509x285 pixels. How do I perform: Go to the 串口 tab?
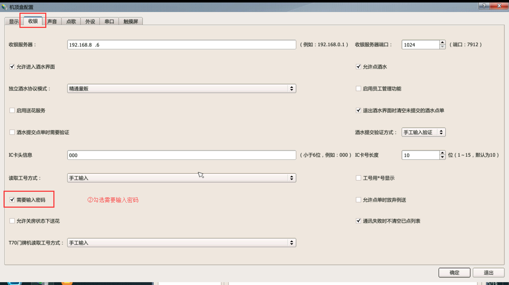coord(109,21)
